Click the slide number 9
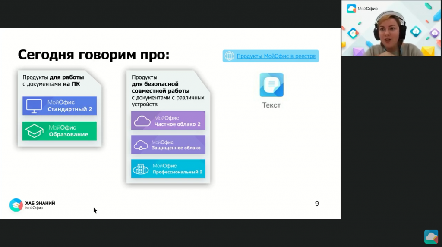 click(317, 204)
